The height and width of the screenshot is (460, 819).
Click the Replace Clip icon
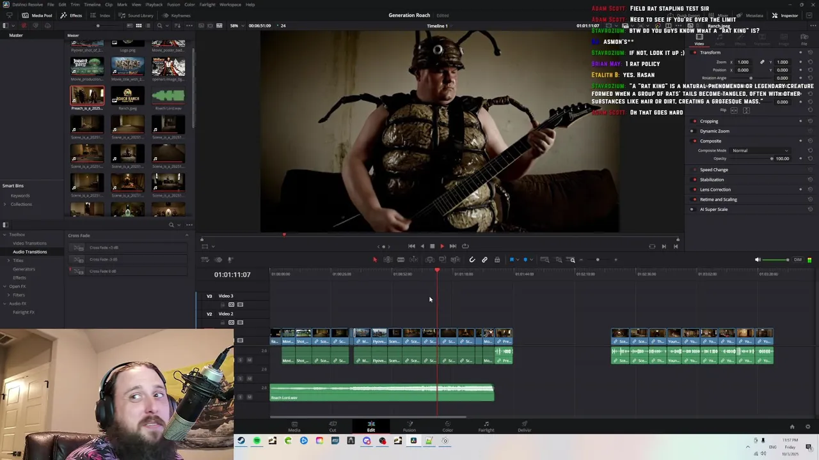click(455, 259)
